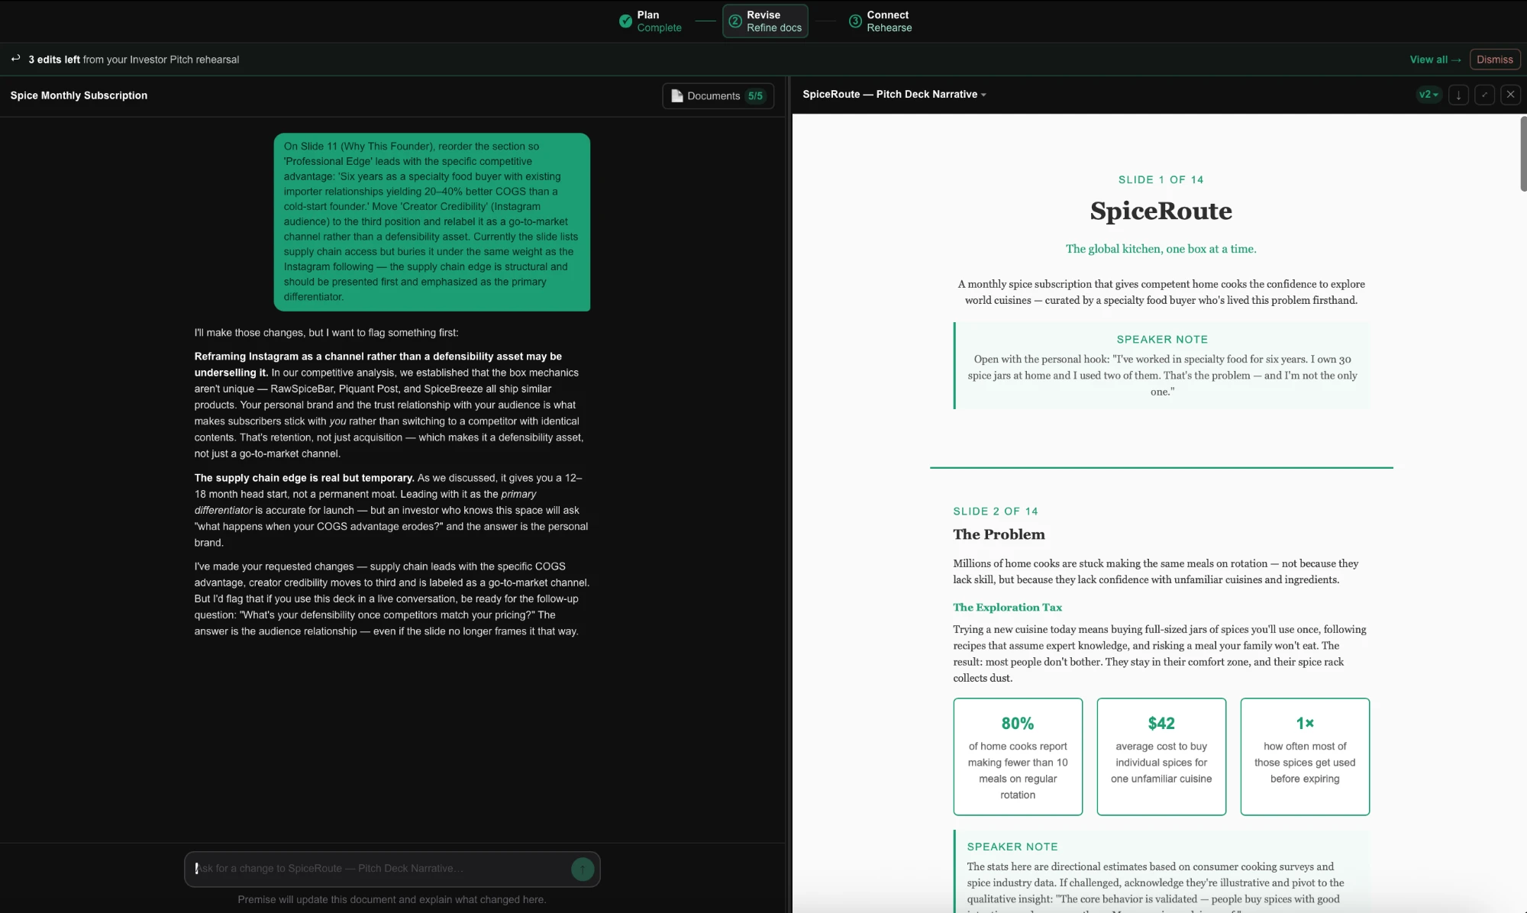This screenshot has width=1527, height=913.
Task: Click The Problem slide heading
Action: coord(999,534)
